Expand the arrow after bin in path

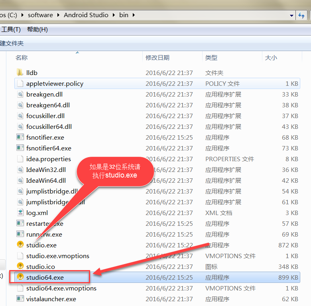tap(134, 15)
